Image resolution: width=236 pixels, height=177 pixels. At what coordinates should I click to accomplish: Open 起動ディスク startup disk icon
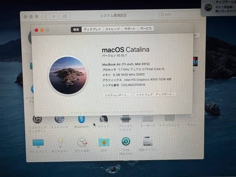(x=147, y=141)
